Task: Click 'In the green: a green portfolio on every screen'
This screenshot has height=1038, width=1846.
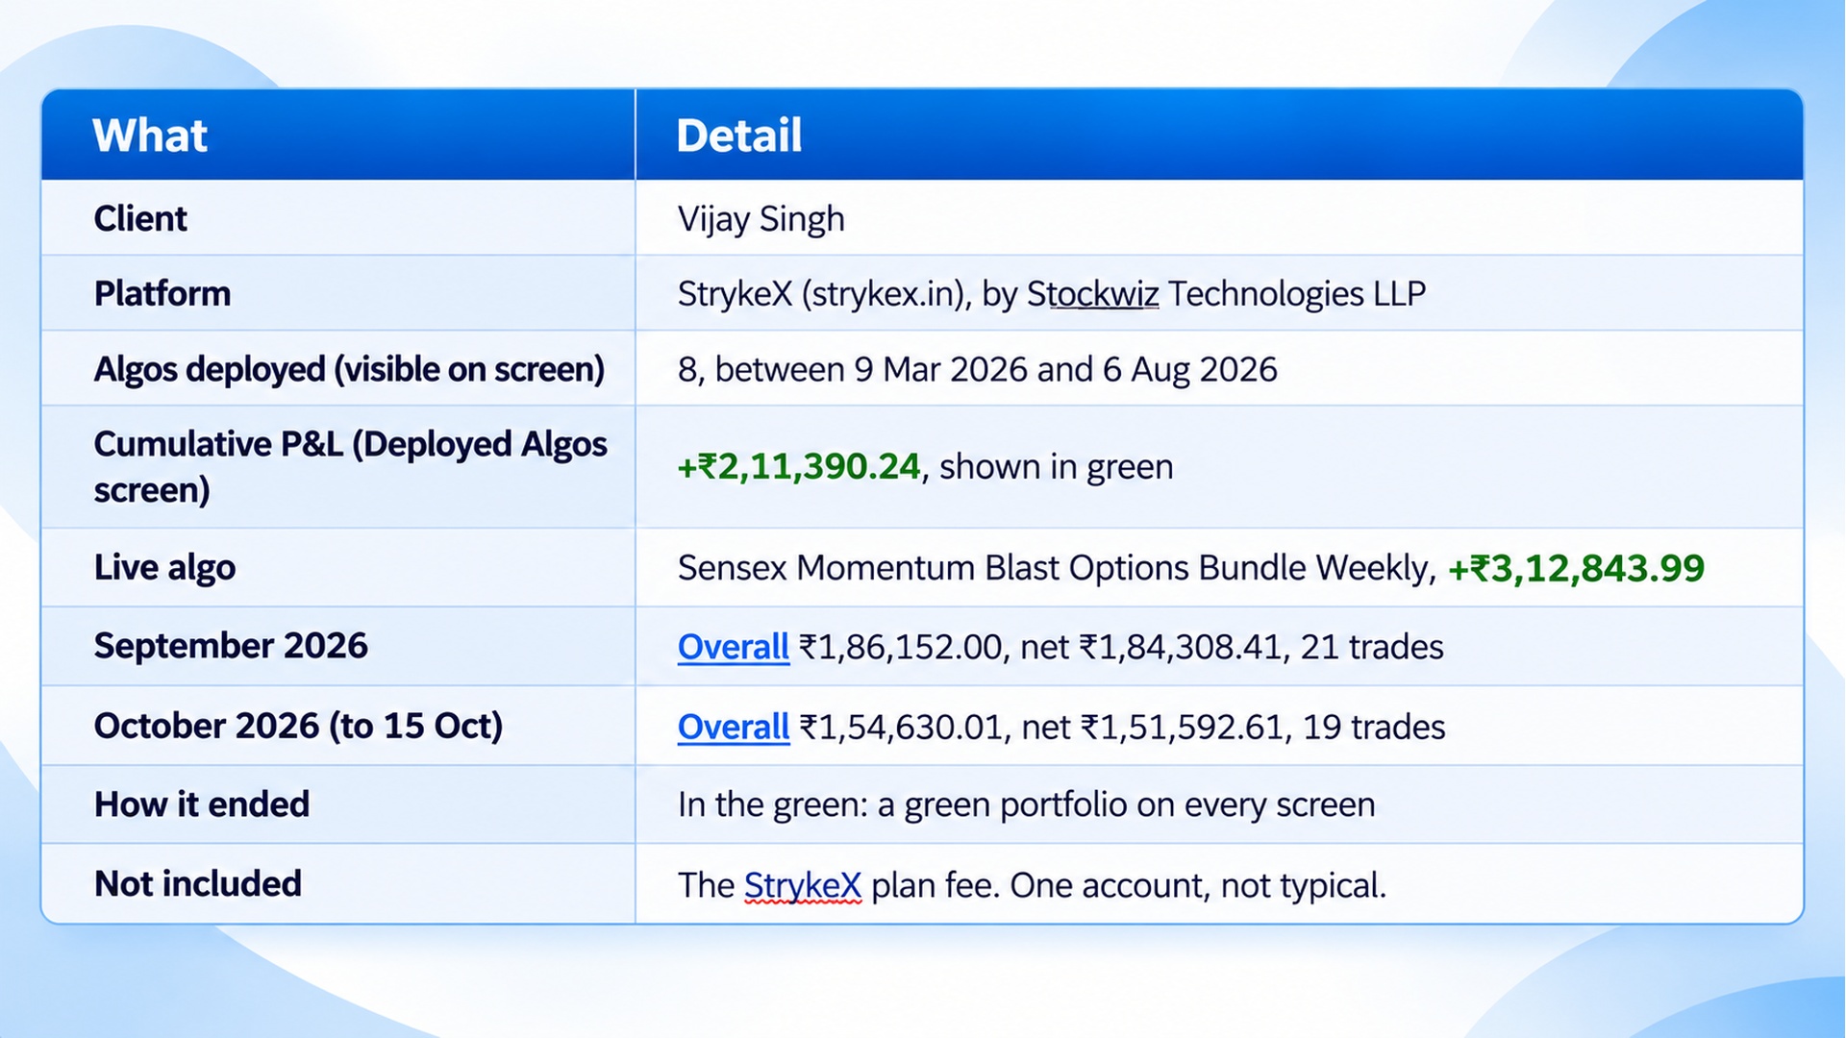Action: coord(1026,804)
